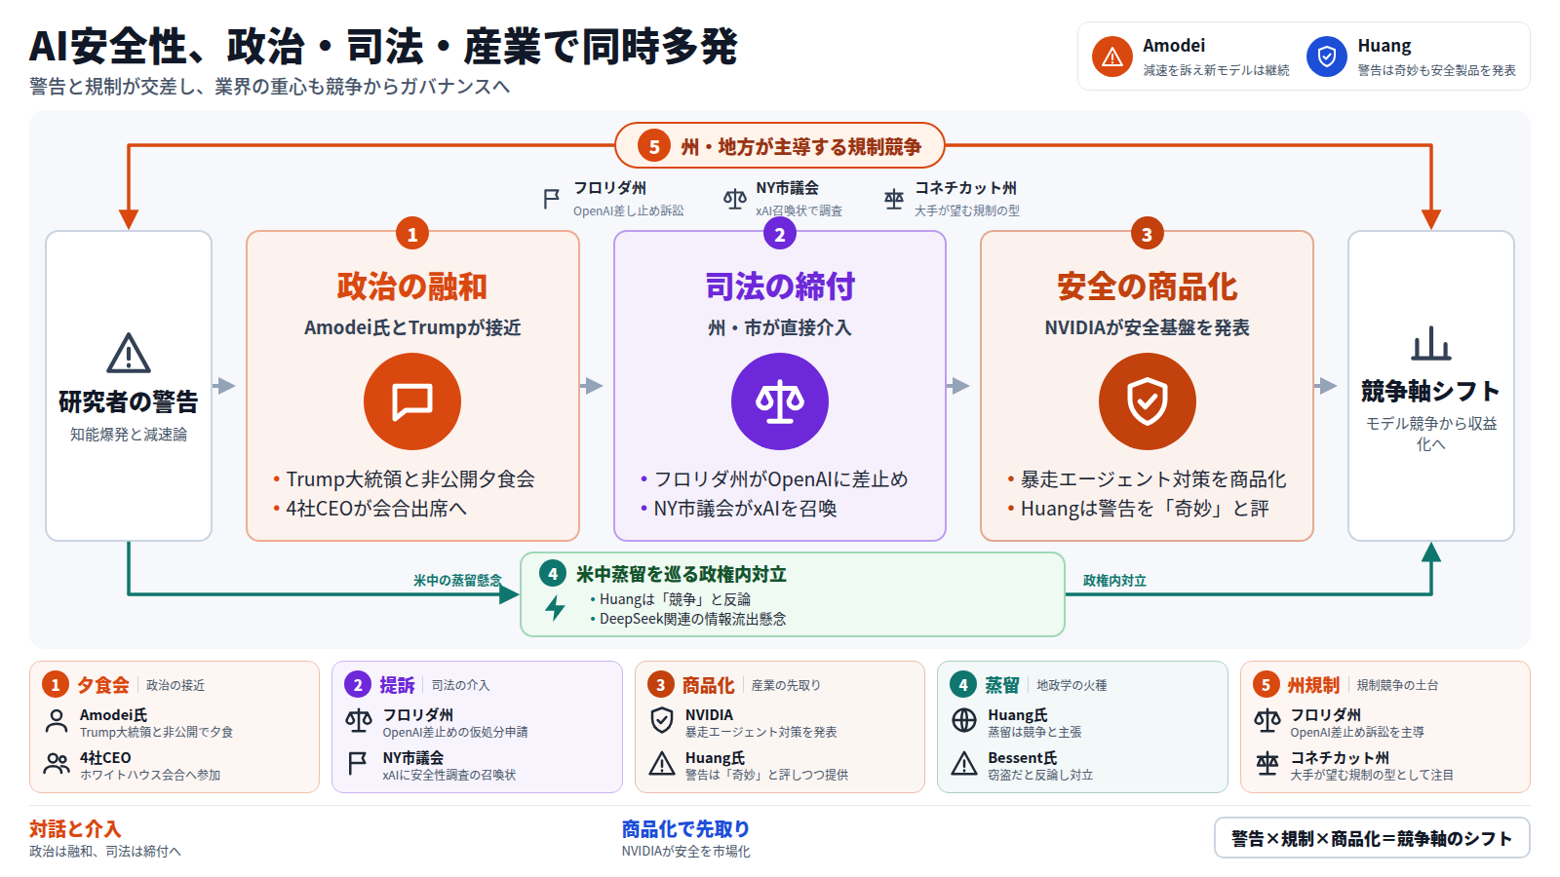Screen dimensions: 1560x877
Task: Select the 研究者の警告 title
Action: click(x=129, y=401)
